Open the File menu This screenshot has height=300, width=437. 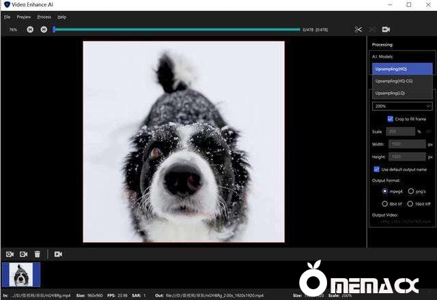(7, 16)
